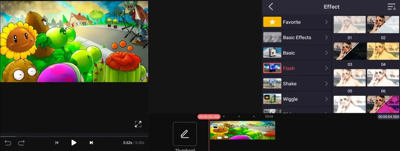Apply Flash effect 01
400x151 pixels.
click(x=350, y=25)
